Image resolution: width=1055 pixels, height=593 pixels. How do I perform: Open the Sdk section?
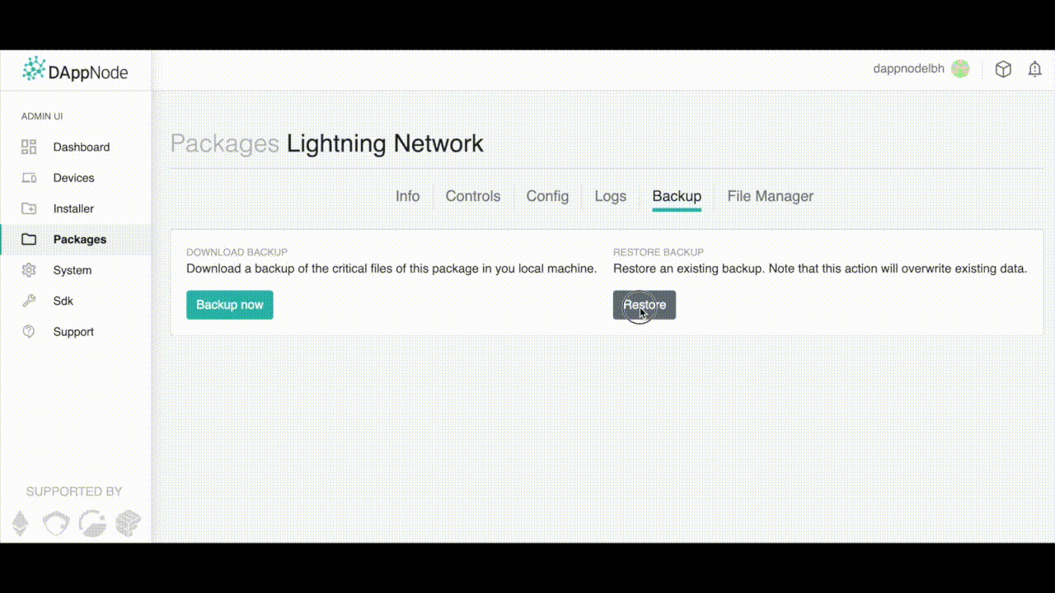[63, 301]
